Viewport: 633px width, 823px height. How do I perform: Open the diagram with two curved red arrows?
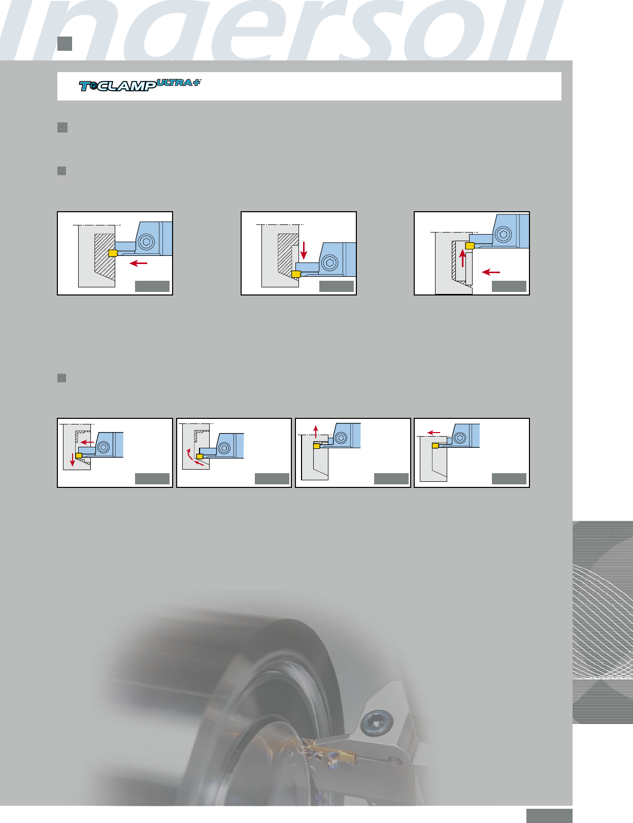pos(234,453)
